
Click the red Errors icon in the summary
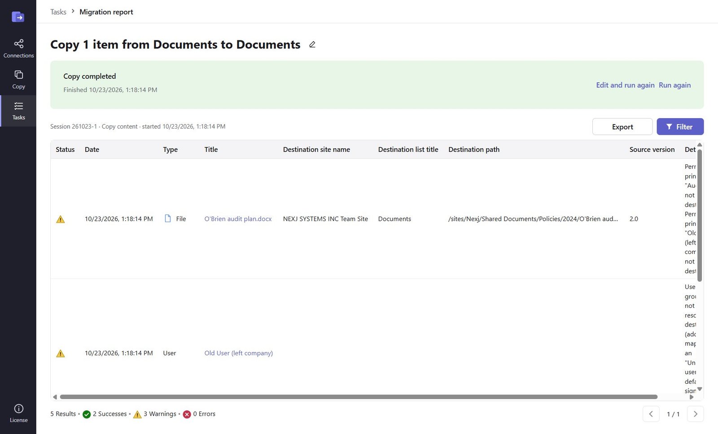pyautogui.click(x=187, y=414)
